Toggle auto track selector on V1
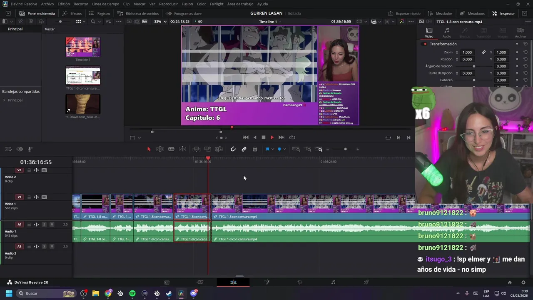Image resolution: width=533 pixels, height=300 pixels. [36, 197]
